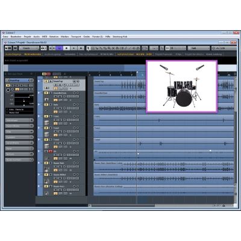Disable the red solo button on OH track
This screenshot has height=241, width=241.
coord(51,151)
